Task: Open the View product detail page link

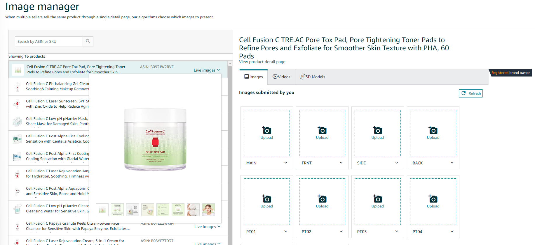Action: pos(262,62)
